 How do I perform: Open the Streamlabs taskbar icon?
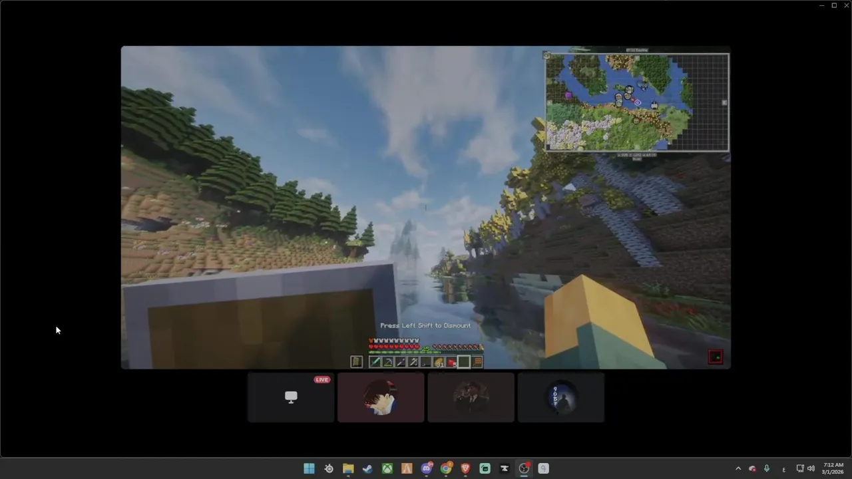485,468
